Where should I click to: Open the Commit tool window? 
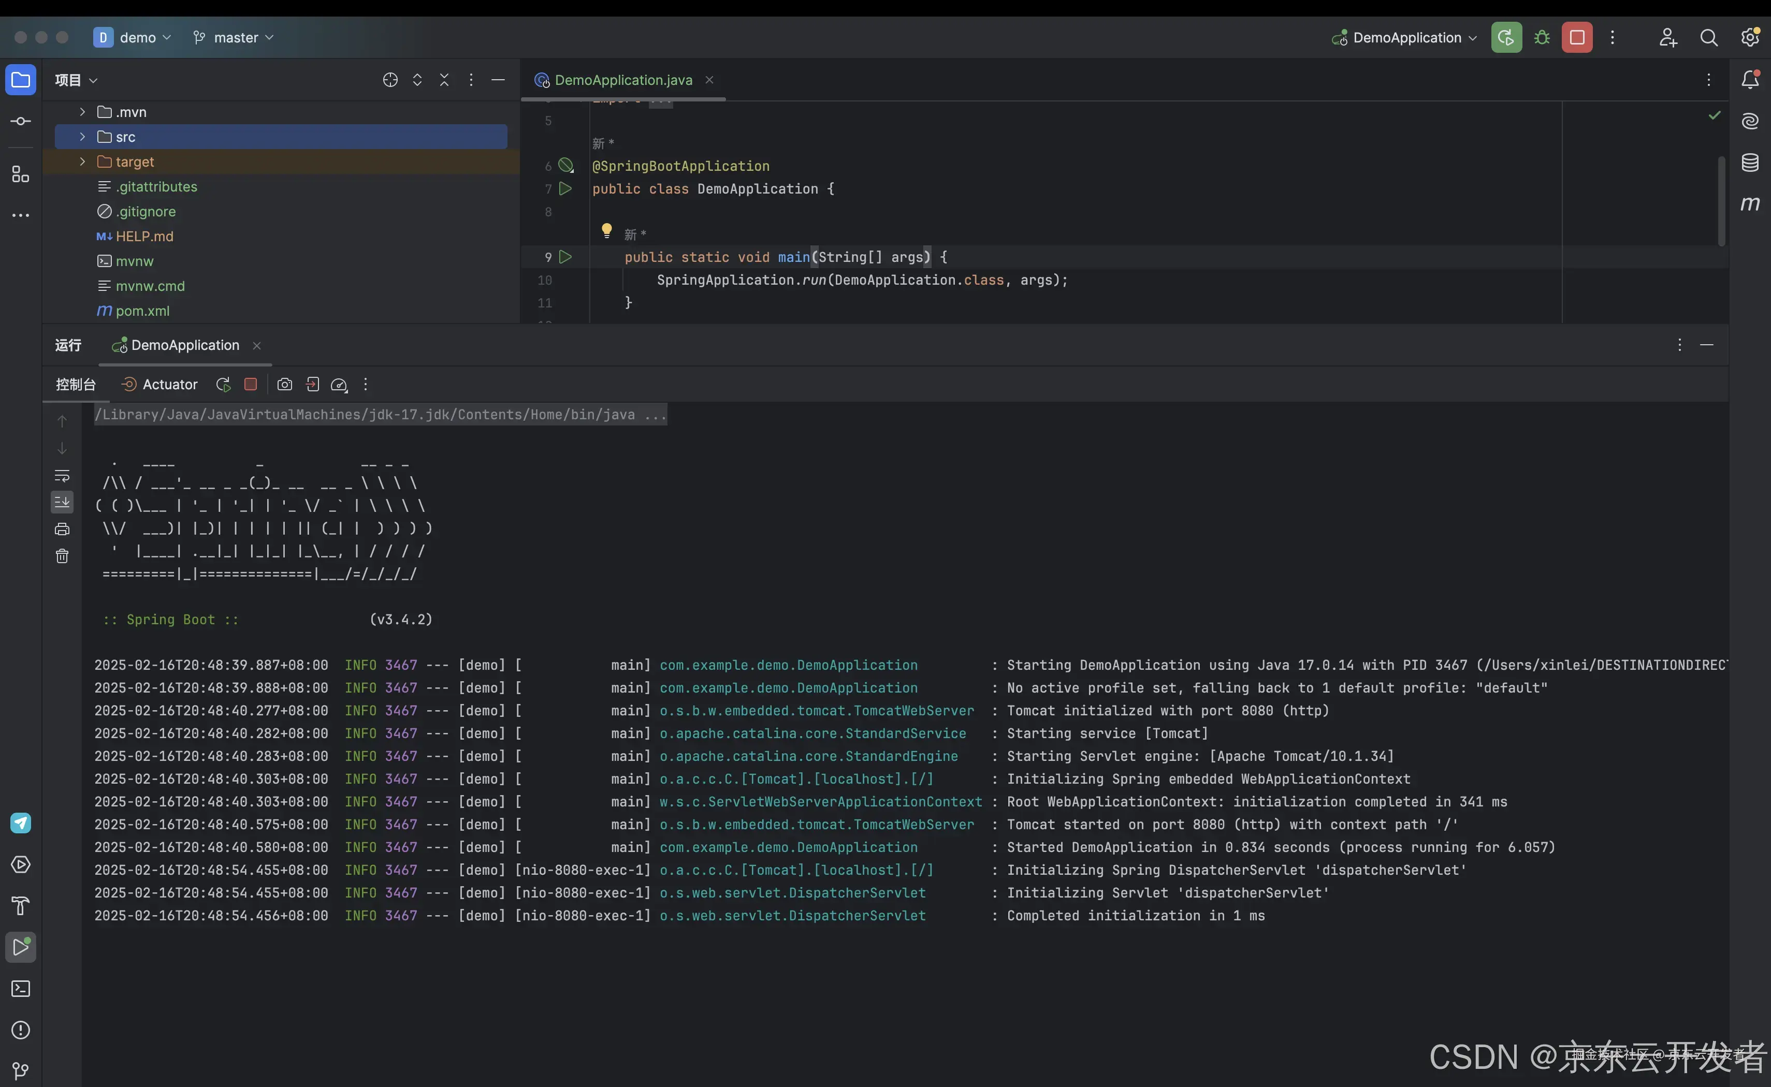[21, 121]
